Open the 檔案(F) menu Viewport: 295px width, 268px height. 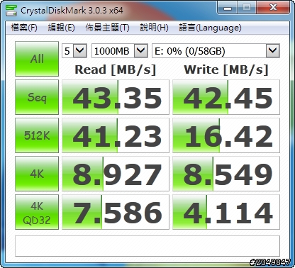pyautogui.click(x=24, y=28)
